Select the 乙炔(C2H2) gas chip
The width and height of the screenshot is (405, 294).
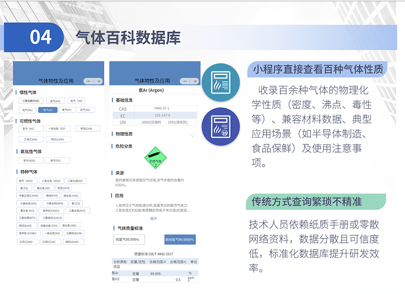click(31, 139)
